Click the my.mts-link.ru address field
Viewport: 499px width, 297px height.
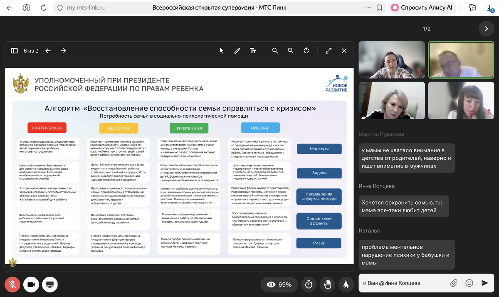(85, 7)
